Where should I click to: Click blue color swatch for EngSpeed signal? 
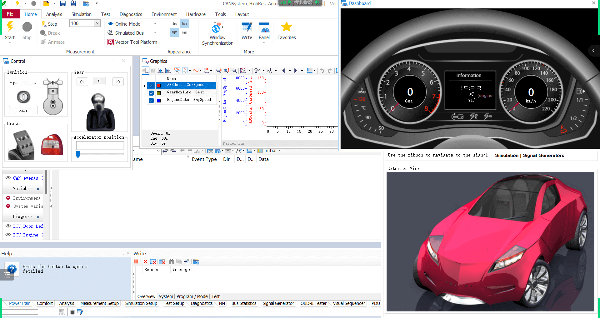coord(159,100)
